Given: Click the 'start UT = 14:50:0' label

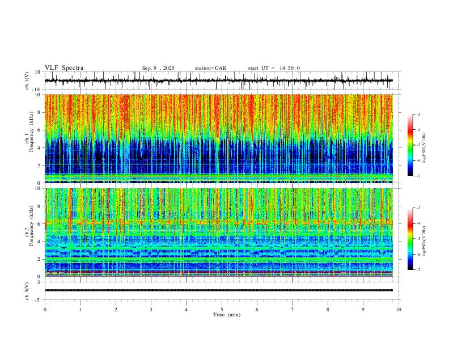Looking at the screenshot, I should pos(274,68).
